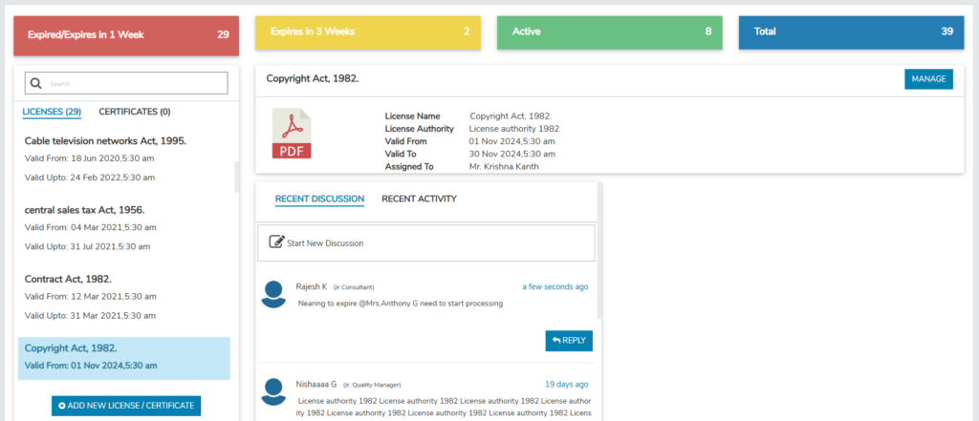
Task: Select the green Active status card
Action: pyautogui.click(x=610, y=32)
